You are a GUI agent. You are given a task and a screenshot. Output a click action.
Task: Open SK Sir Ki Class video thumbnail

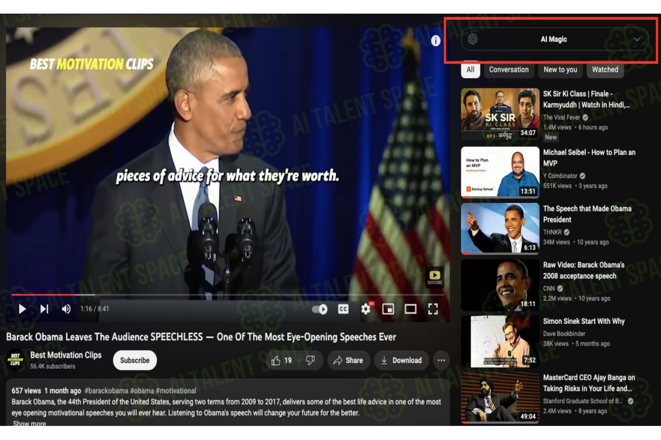[x=500, y=114]
